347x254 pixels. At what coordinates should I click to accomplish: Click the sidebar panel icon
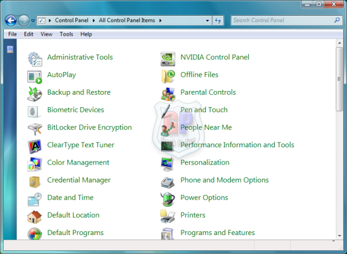click(x=10, y=49)
